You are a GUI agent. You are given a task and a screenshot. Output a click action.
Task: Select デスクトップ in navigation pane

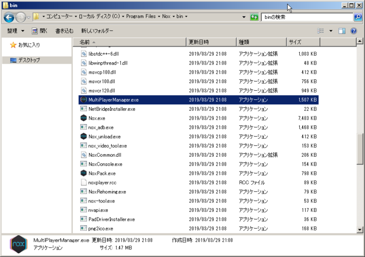tap(29, 60)
